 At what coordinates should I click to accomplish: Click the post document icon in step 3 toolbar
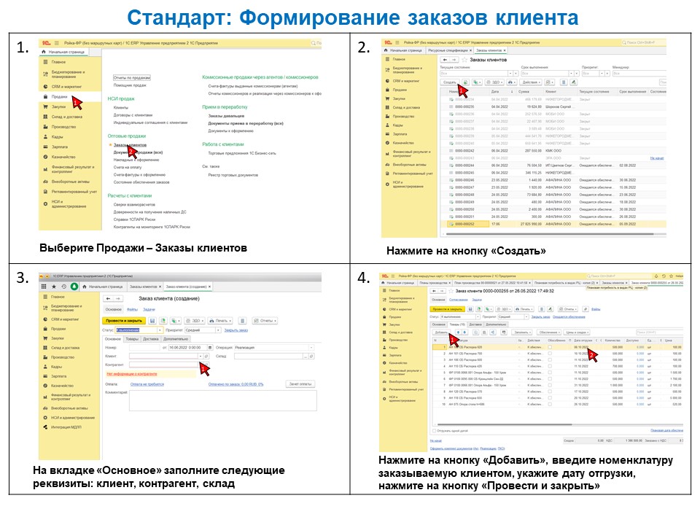pyautogui.click(x=163, y=321)
